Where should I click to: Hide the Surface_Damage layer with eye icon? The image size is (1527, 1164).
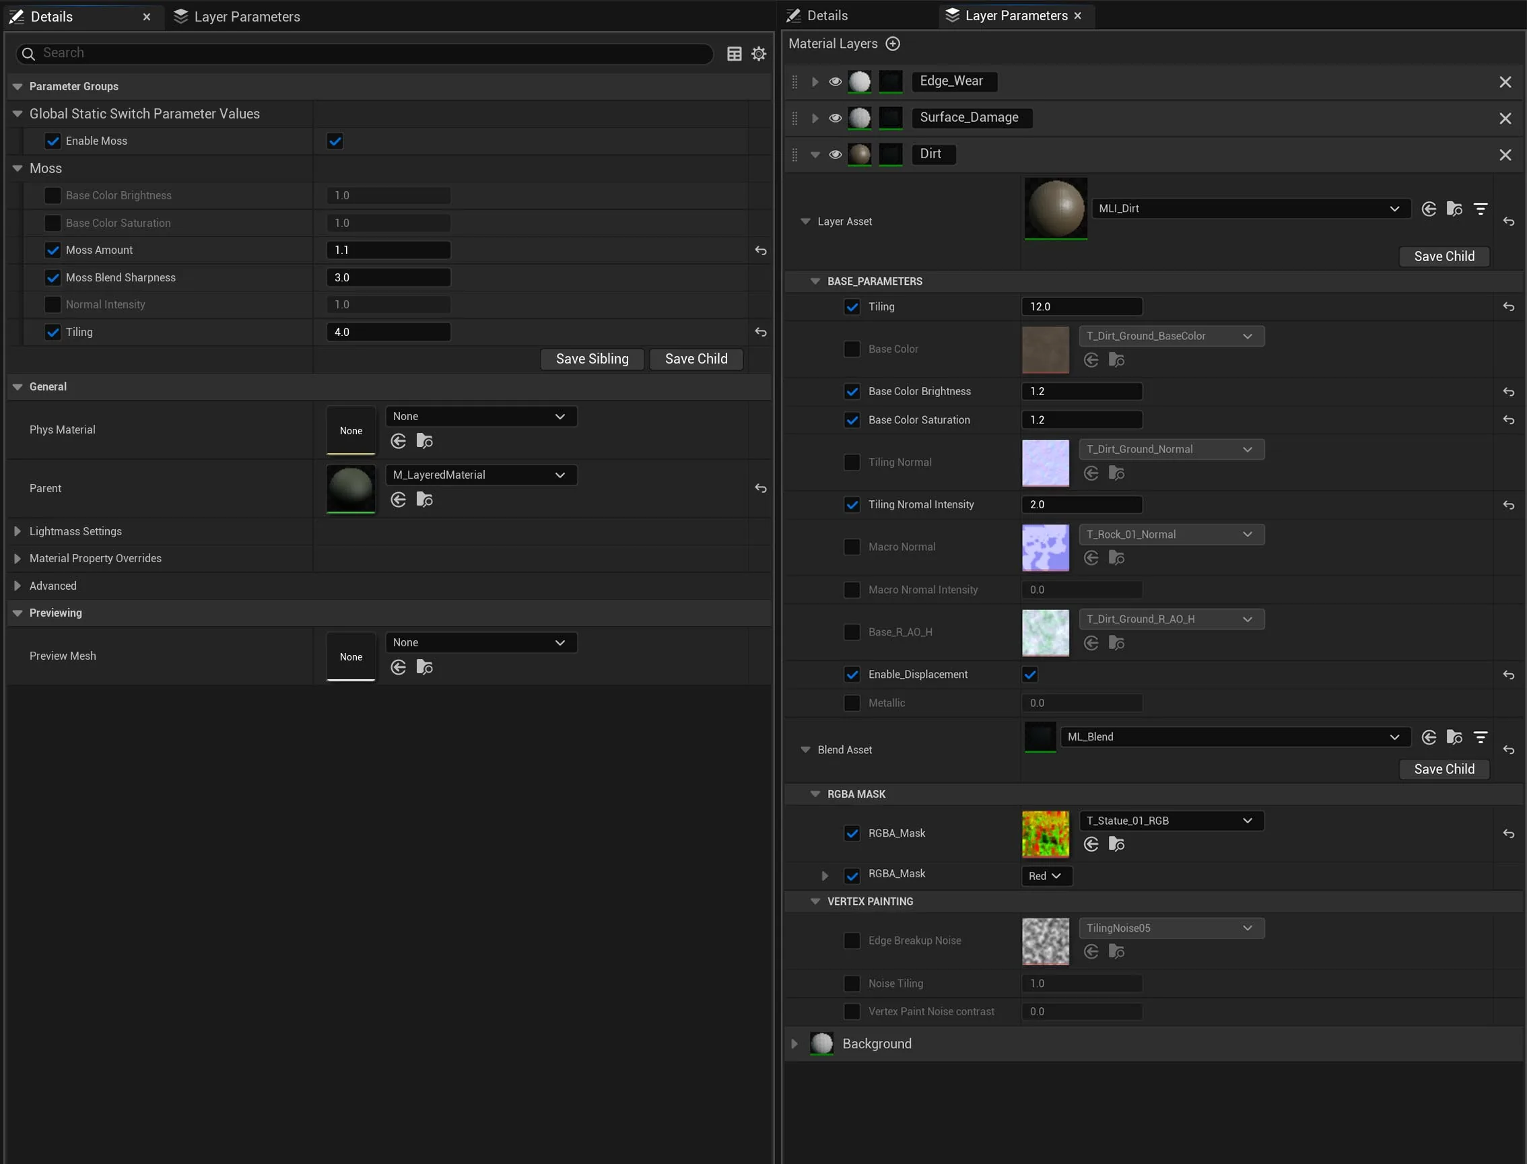(x=836, y=118)
